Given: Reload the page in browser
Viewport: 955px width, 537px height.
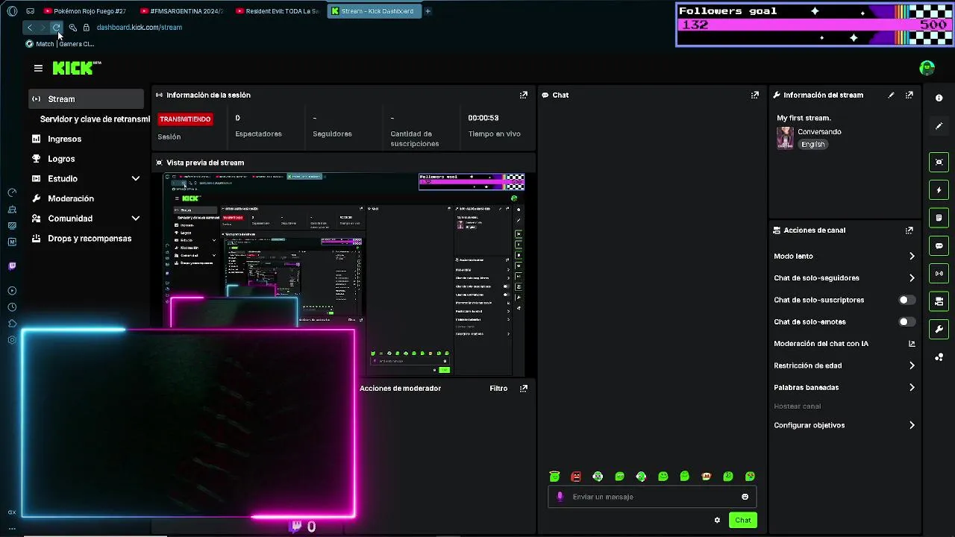Looking at the screenshot, I should click(x=56, y=28).
